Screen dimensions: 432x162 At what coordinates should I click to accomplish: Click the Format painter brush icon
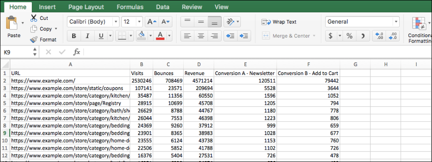click(x=34, y=40)
